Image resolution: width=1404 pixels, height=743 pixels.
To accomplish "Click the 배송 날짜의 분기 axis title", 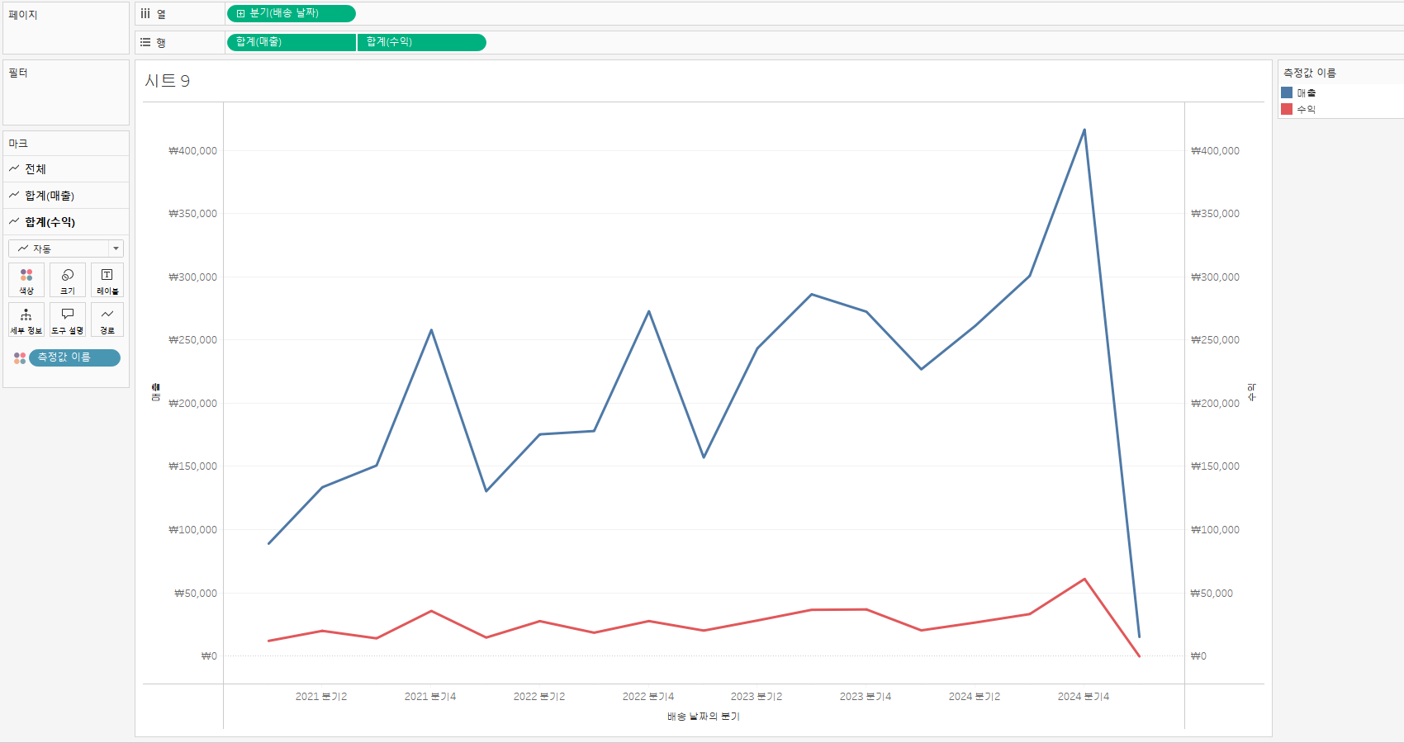I will pyautogui.click(x=704, y=717).
